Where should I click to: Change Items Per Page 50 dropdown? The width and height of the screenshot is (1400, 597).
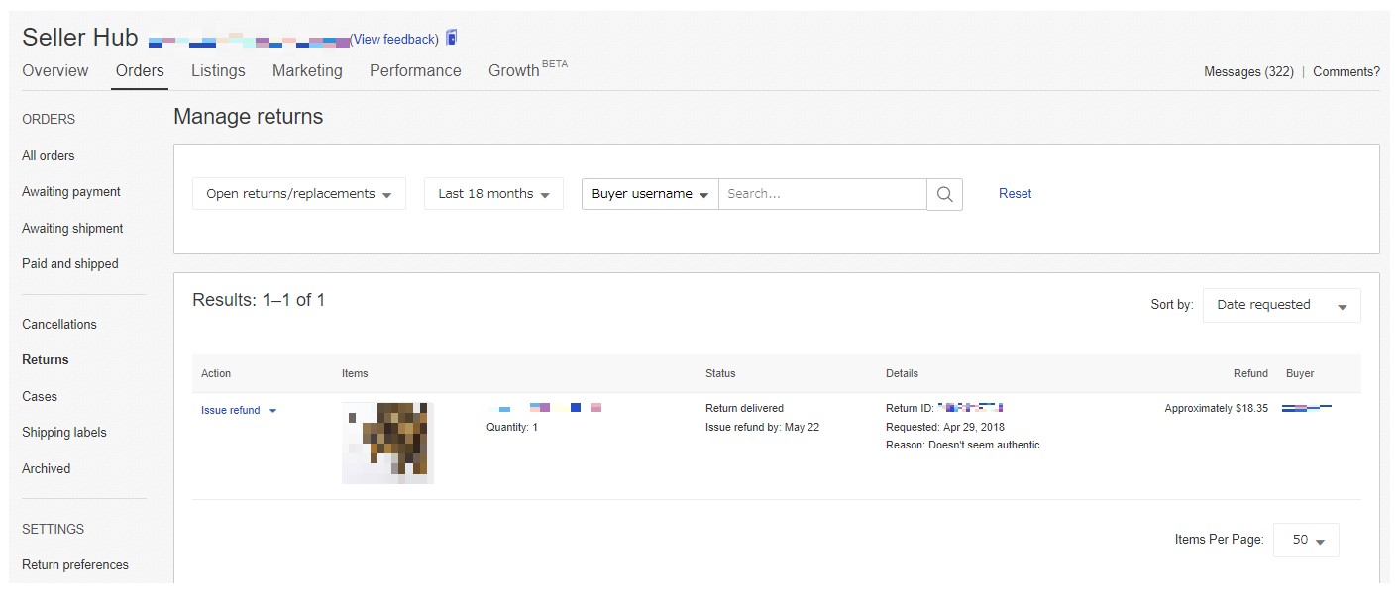[x=1306, y=540]
